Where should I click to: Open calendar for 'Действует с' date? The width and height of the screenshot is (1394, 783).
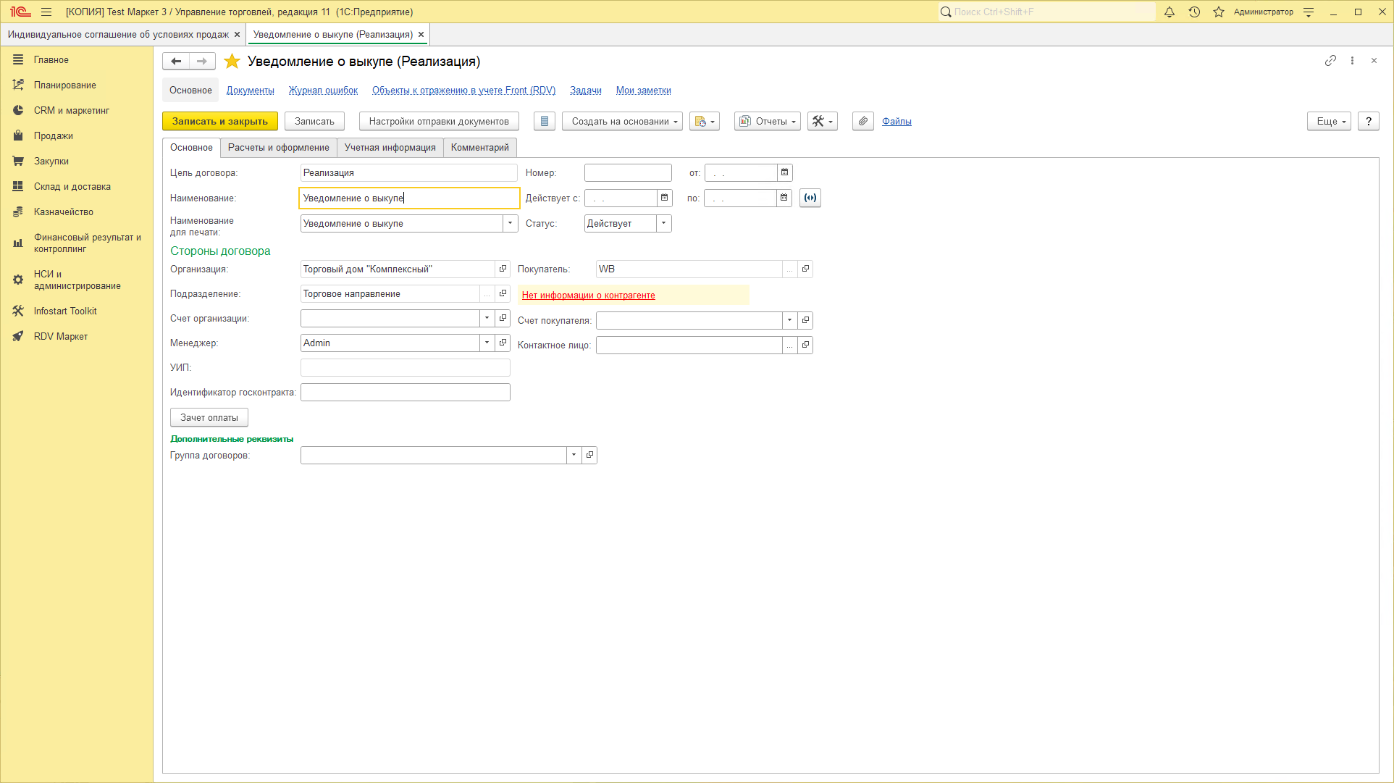click(664, 198)
